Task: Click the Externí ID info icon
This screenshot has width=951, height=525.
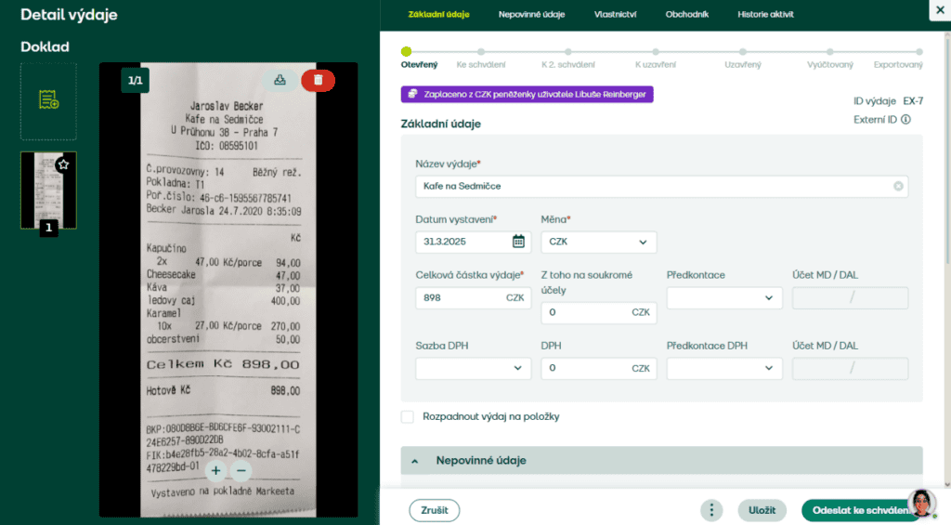Action: [905, 120]
